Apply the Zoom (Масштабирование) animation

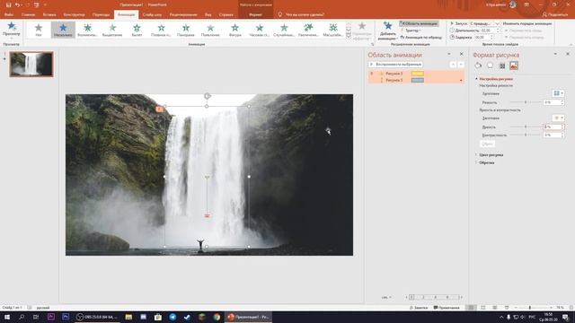333,30
